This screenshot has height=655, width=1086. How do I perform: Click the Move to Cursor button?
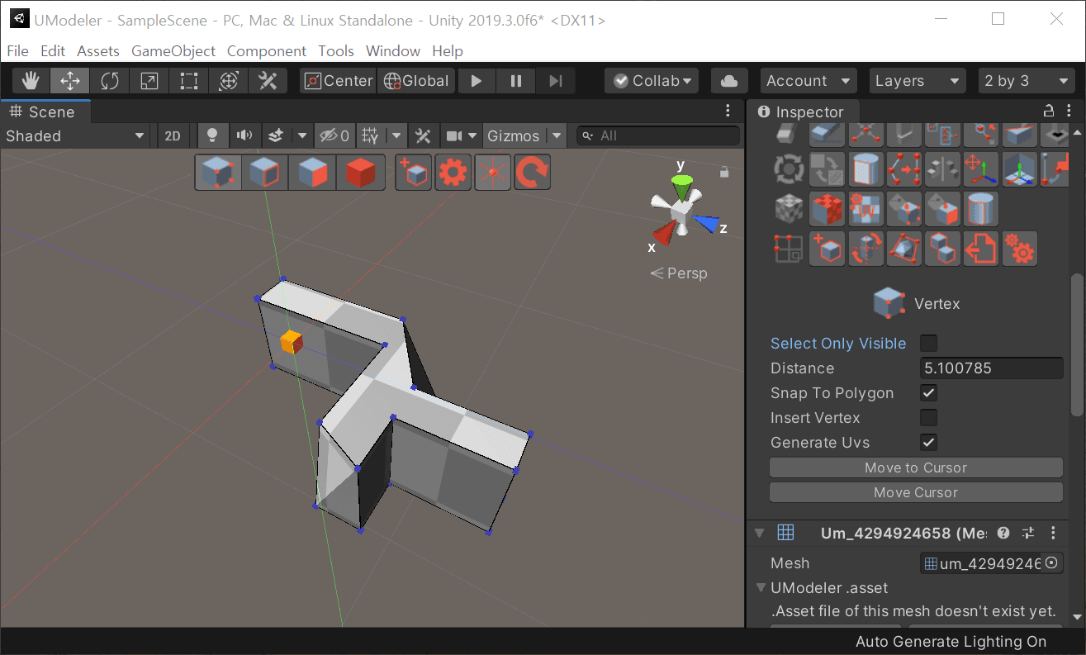[916, 468]
